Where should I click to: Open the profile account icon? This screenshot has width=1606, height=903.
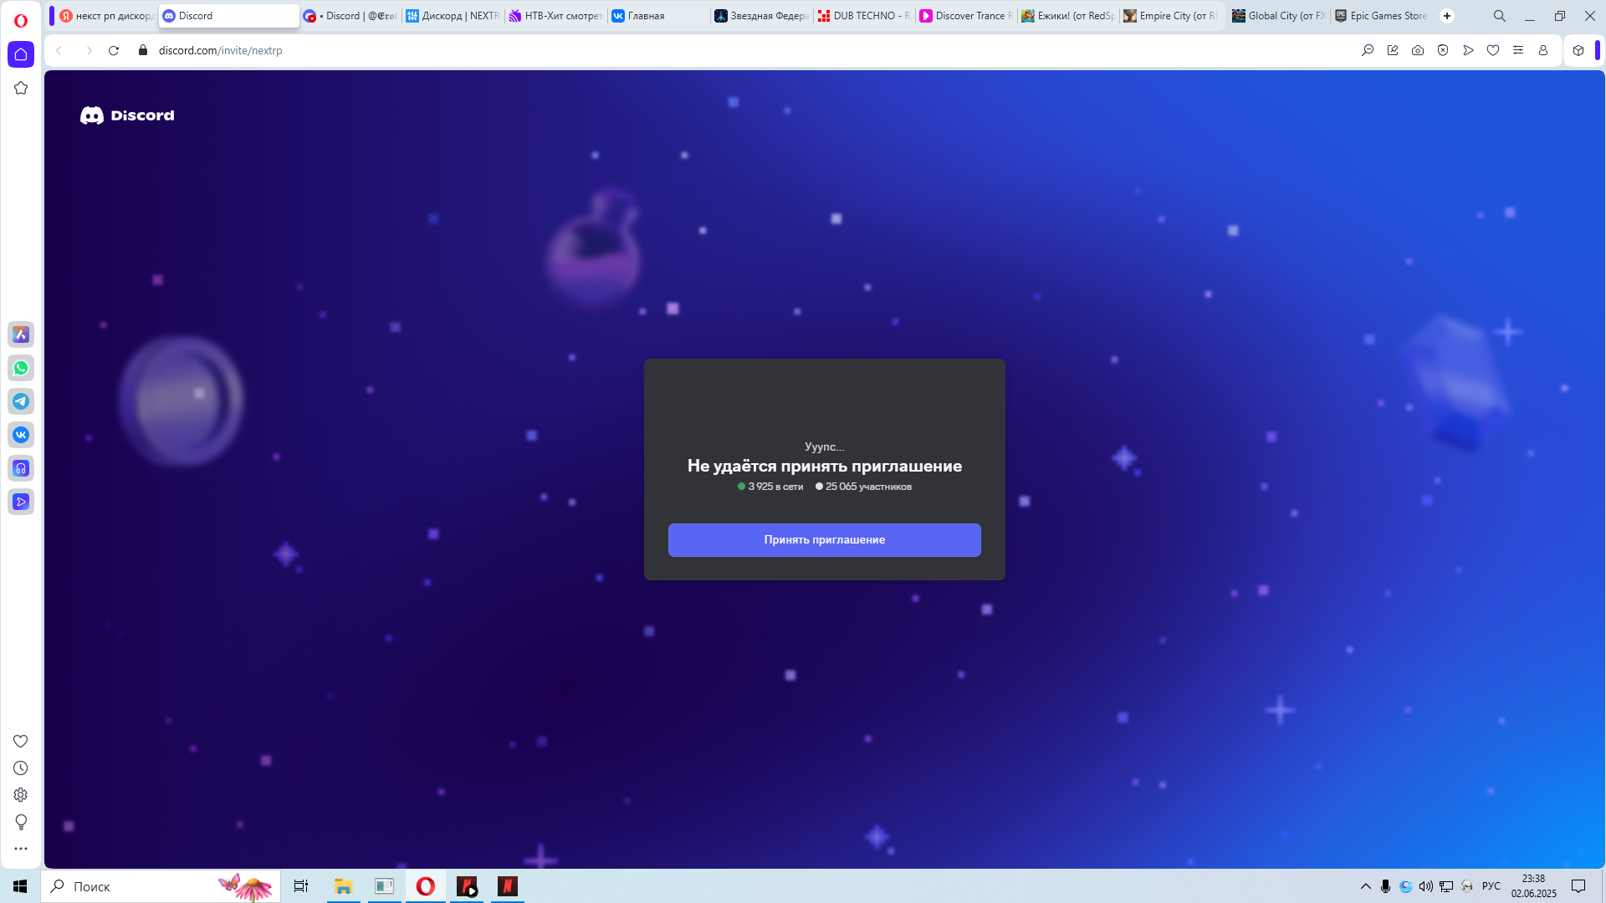1543,50
